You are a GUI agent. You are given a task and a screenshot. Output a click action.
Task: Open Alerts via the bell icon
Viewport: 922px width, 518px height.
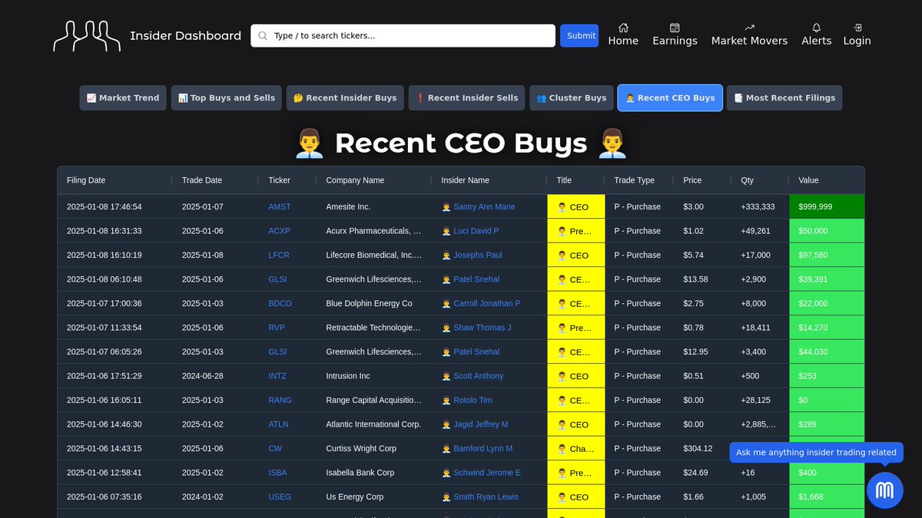pyautogui.click(x=816, y=28)
